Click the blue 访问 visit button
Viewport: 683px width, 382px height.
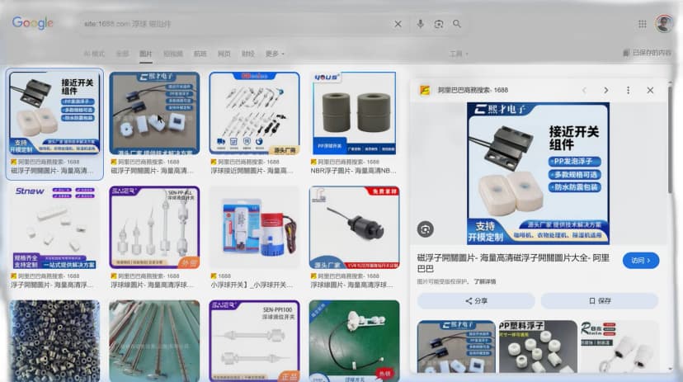641,261
